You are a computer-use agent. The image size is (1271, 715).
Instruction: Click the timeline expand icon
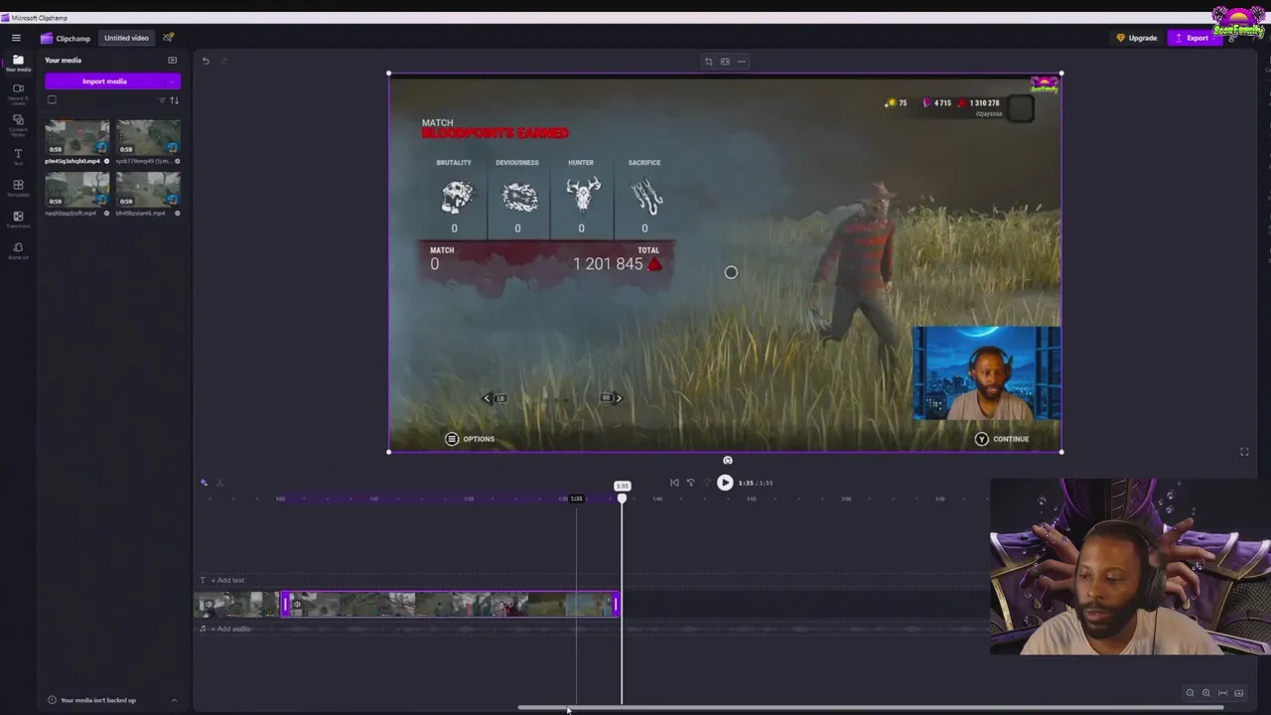(1238, 693)
